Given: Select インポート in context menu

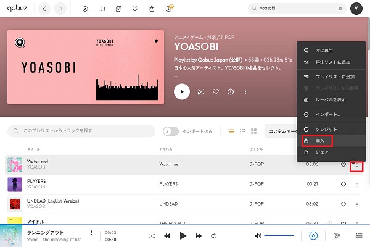Looking at the screenshot, I should (x=331, y=115).
